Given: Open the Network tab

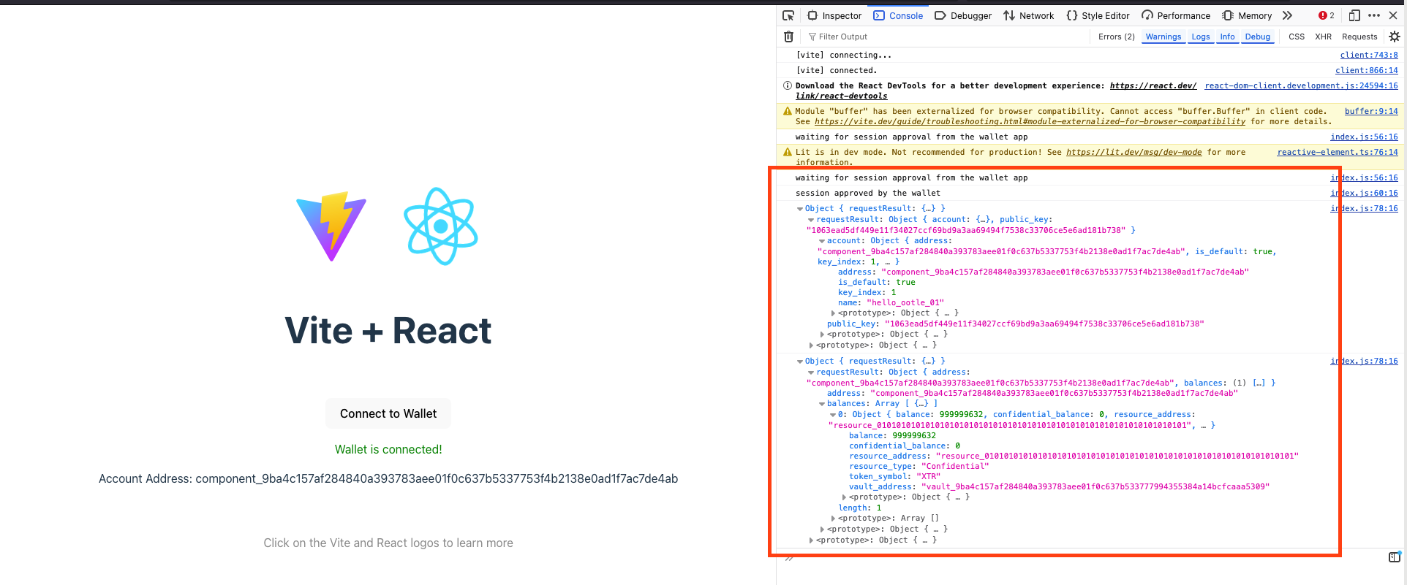Looking at the screenshot, I should (1028, 15).
